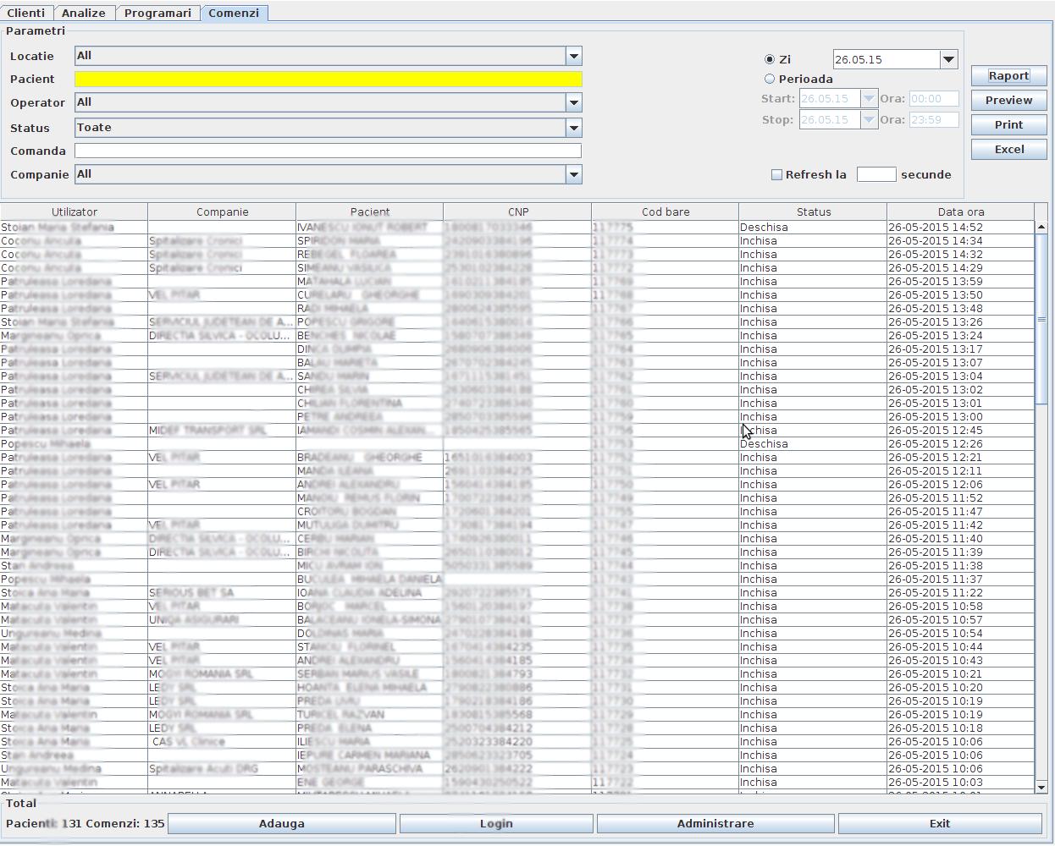Click the Pacient column header

(x=370, y=211)
